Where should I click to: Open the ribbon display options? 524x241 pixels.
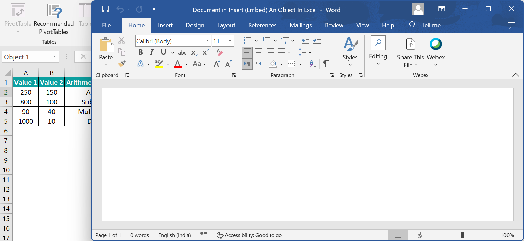pyautogui.click(x=442, y=9)
